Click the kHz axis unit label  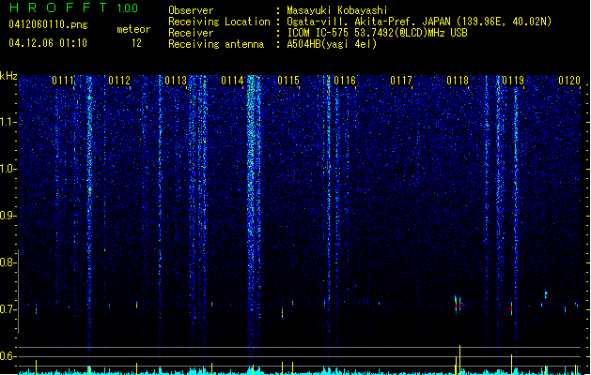point(8,76)
